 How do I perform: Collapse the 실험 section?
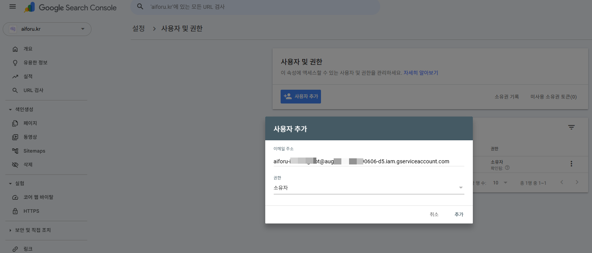pos(11,184)
